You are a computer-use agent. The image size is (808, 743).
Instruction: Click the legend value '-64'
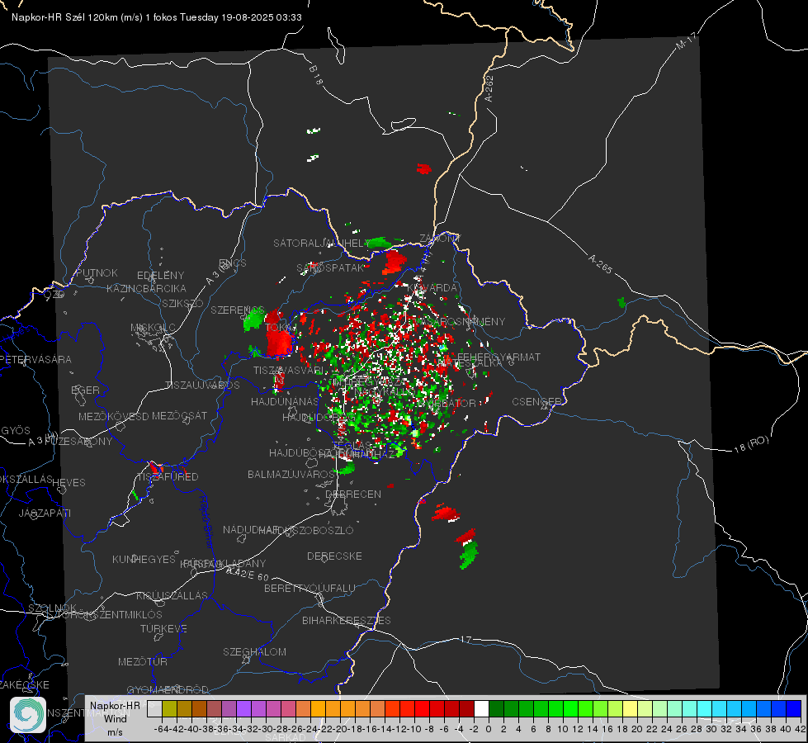(x=162, y=729)
